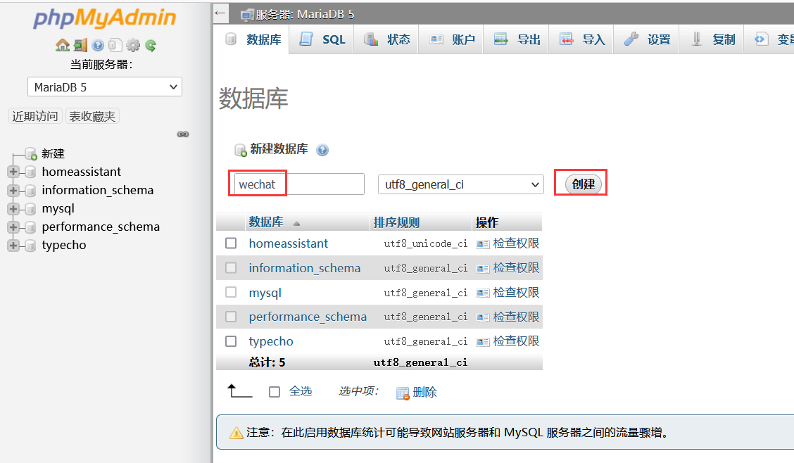Sort by the 排序规则 column header

(396, 222)
